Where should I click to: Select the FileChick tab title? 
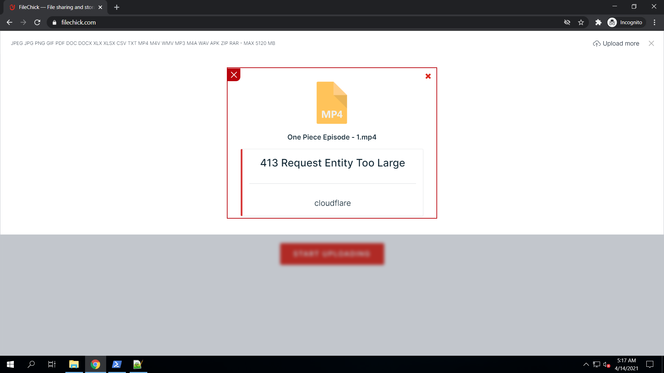point(55,7)
